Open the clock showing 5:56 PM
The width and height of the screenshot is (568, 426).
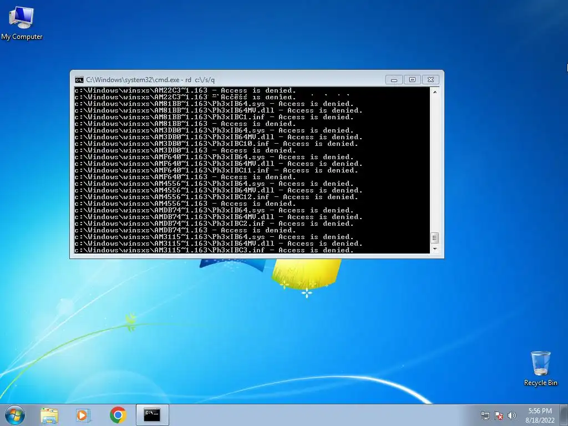[540, 415]
